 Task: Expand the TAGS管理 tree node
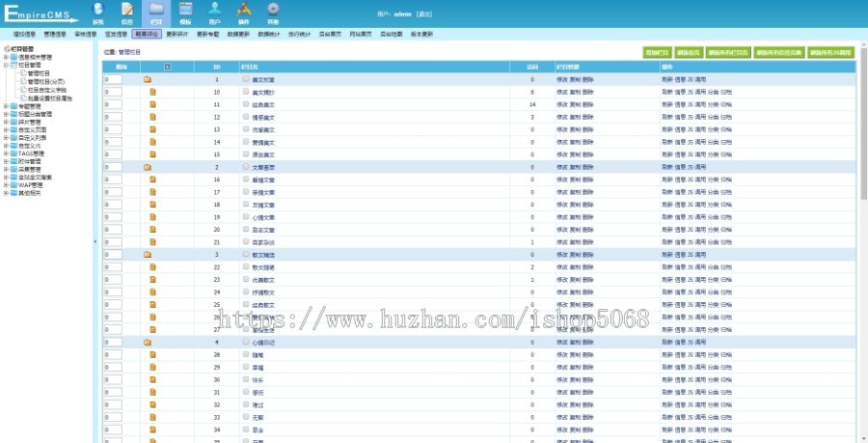click(x=6, y=153)
